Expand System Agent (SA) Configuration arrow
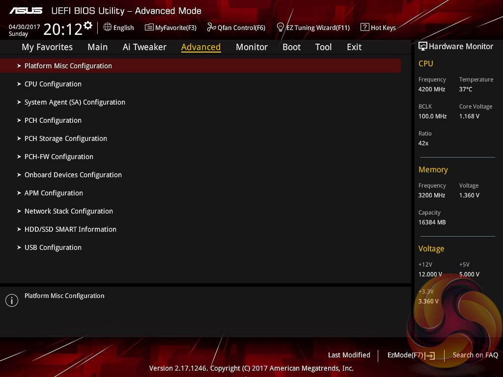503x377 pixels. pos(19,102)
